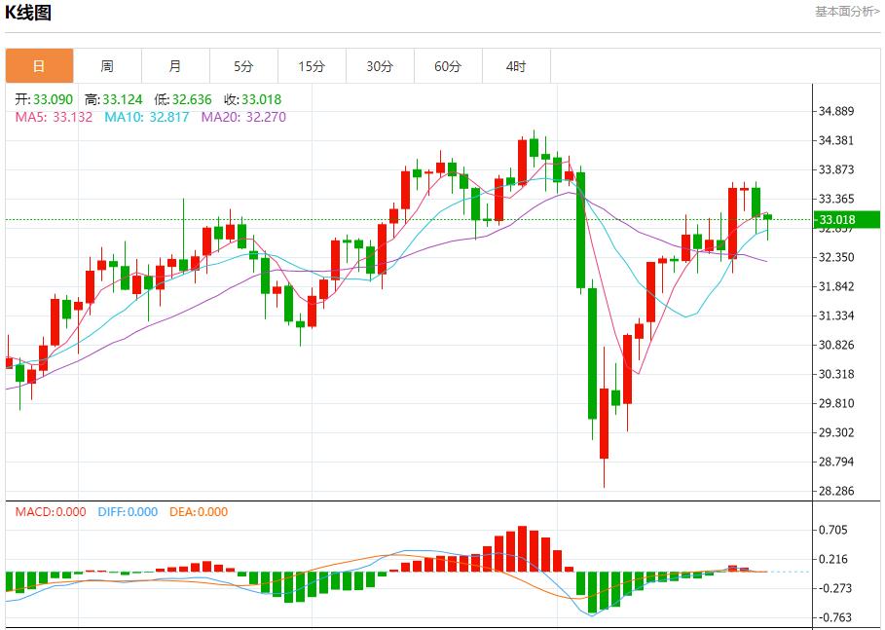This screenshot has width=885, height=630.
Task: Switch to the 4时 four-hour tab
Action: pyautogui.click(x=516, y=66)
